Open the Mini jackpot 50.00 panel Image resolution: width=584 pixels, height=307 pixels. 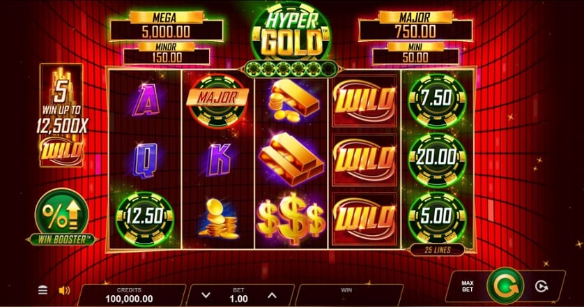coord(415,53)
